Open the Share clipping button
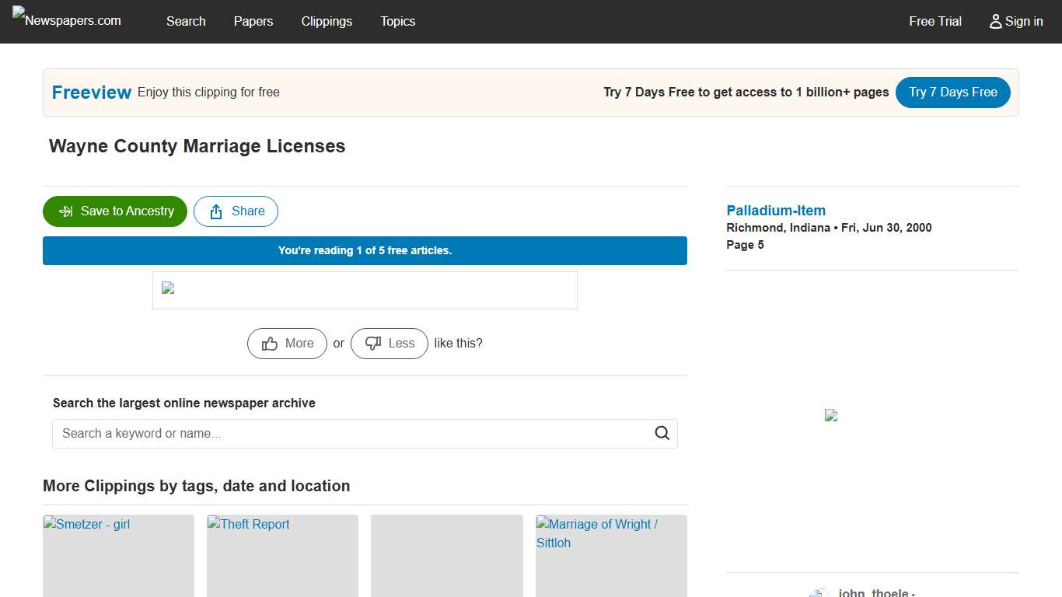The image size is (1062, 597). pyautogui.click(x=236, y=211)
